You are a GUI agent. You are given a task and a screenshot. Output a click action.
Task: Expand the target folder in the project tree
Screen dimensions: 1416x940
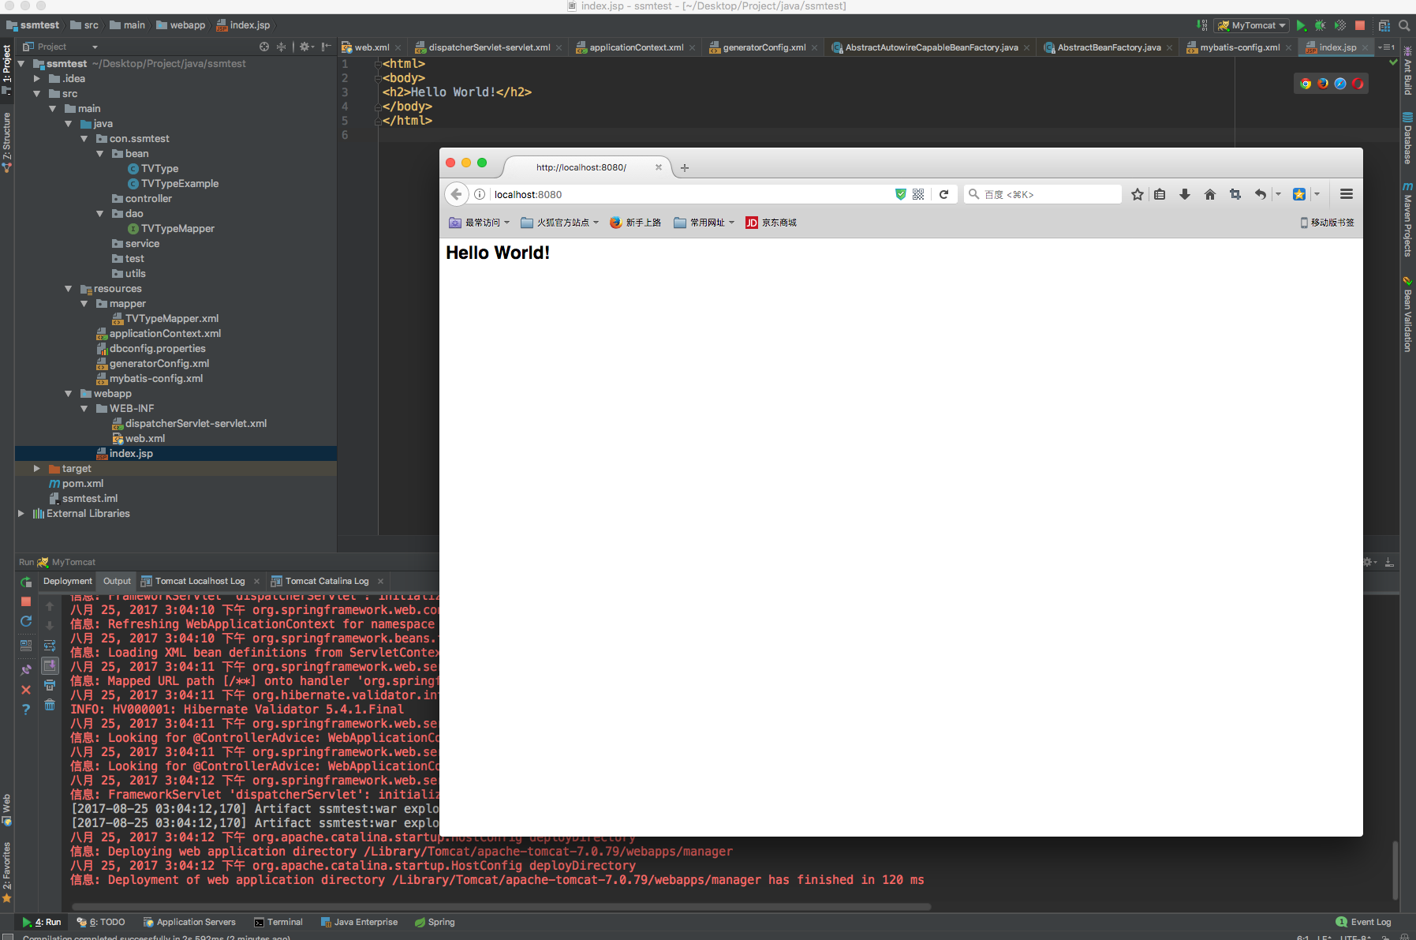(37, 469)
